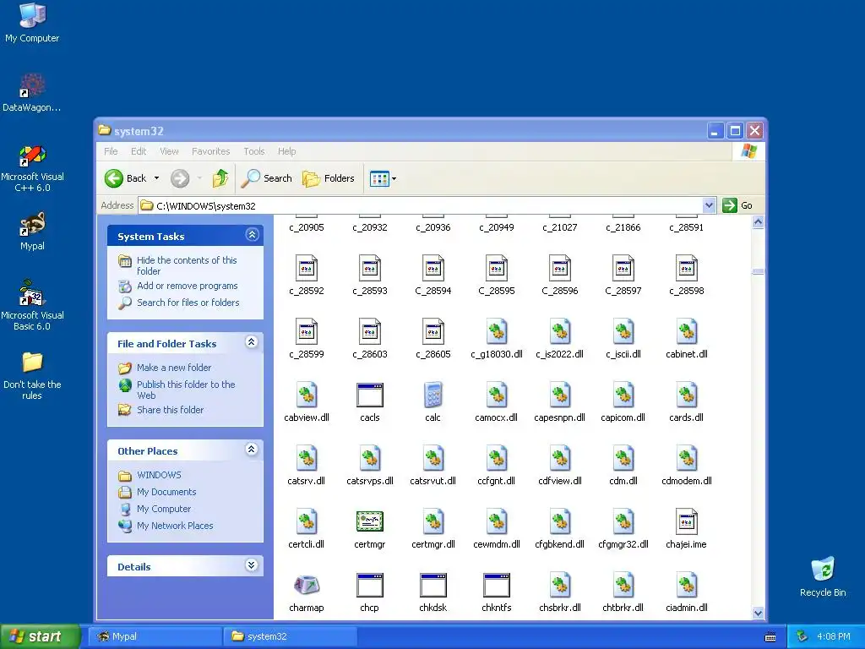Select cabinet.dll file

coord(687,338)
